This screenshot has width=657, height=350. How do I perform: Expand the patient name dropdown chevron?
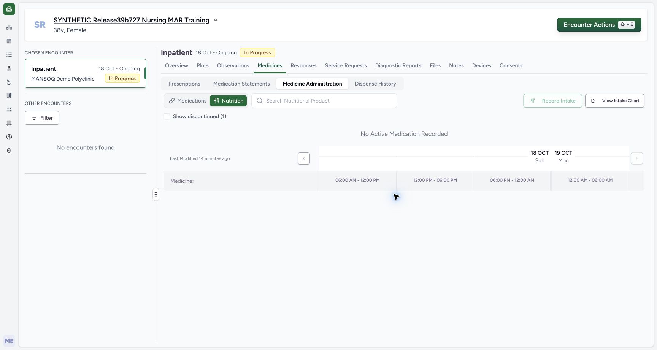tap(216, 20)
